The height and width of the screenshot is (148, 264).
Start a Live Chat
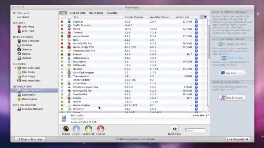click(x=232, y=73)
